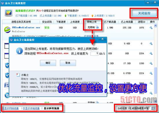The height and width of the screenshot is (113, 159).
Task: Sort by 已上传流量 column header
Action: (127, 22)
